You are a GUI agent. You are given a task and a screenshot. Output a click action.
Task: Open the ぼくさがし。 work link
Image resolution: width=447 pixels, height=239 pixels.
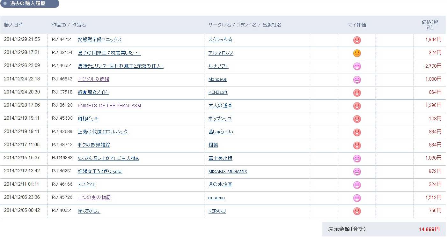coord(89,211)
